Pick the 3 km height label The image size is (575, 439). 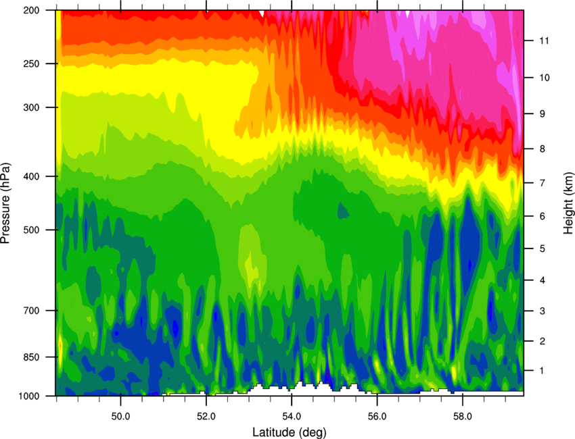click(542, 311)
